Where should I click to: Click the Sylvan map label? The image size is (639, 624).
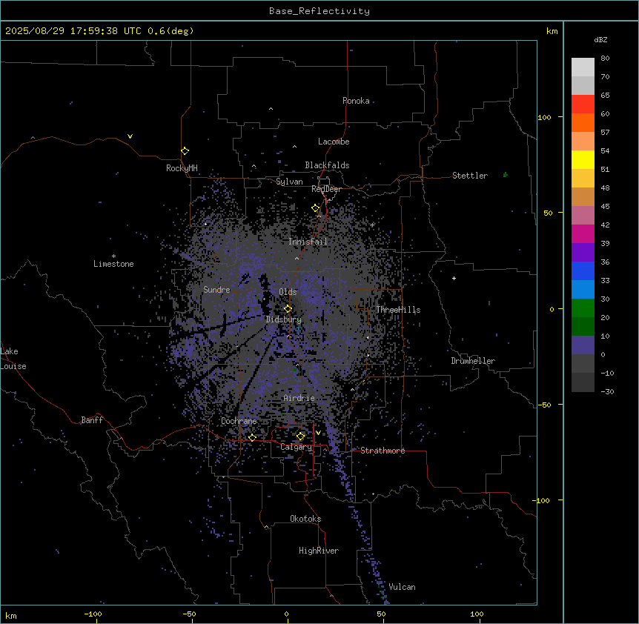pyautogui.click(x=289, y=182)
